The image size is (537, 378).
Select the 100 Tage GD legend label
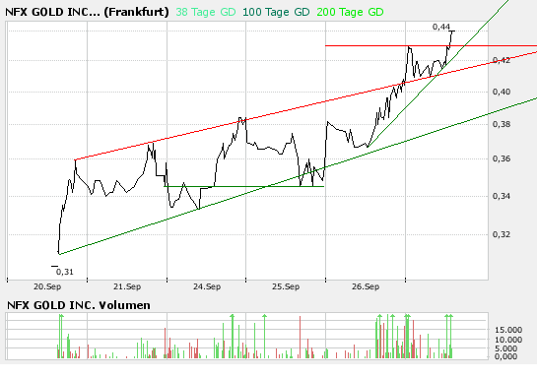pyautogui.click(x=276, y=12)
